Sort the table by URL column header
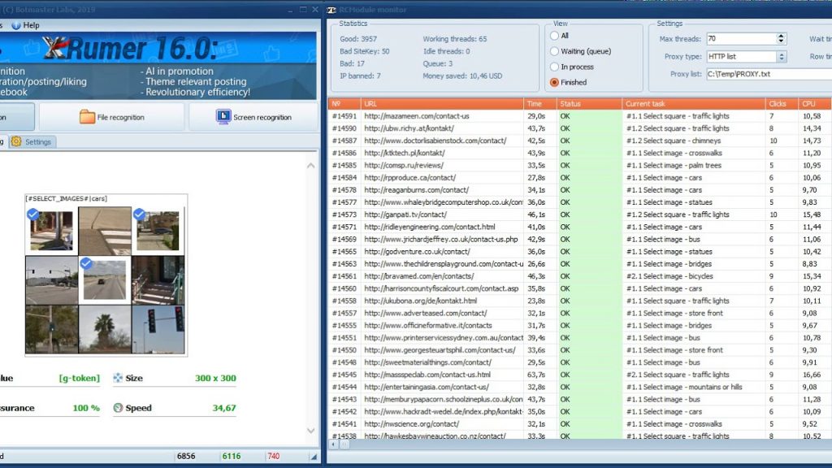 tap(442, 103)
